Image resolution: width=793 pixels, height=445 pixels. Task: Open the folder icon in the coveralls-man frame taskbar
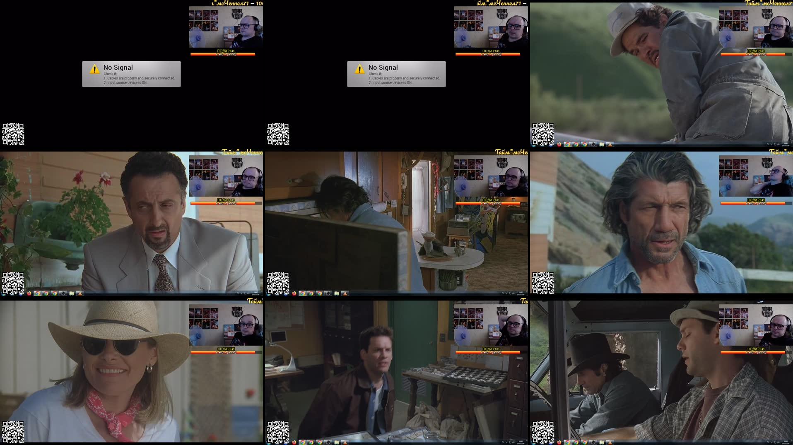click(x=602, y=144)
